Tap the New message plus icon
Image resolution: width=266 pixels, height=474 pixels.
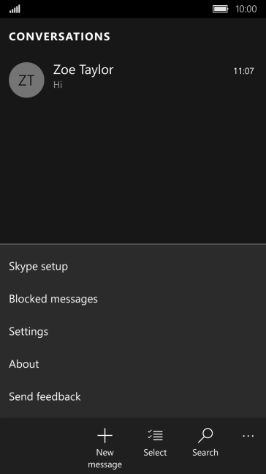coord(104,436)
